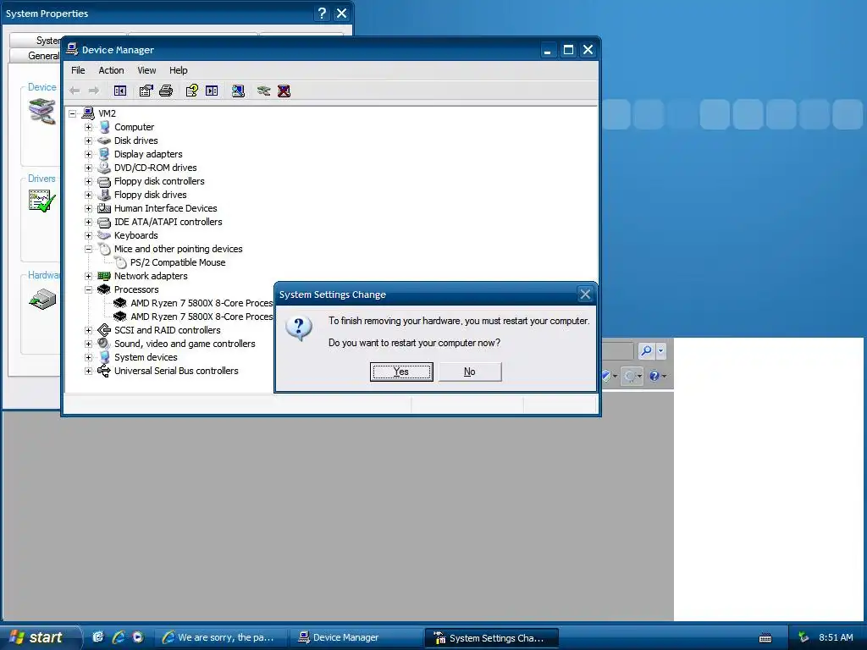Click the action pane toolbar icon after Help
This screenshot has width=867, height=650.
(212, 91)
